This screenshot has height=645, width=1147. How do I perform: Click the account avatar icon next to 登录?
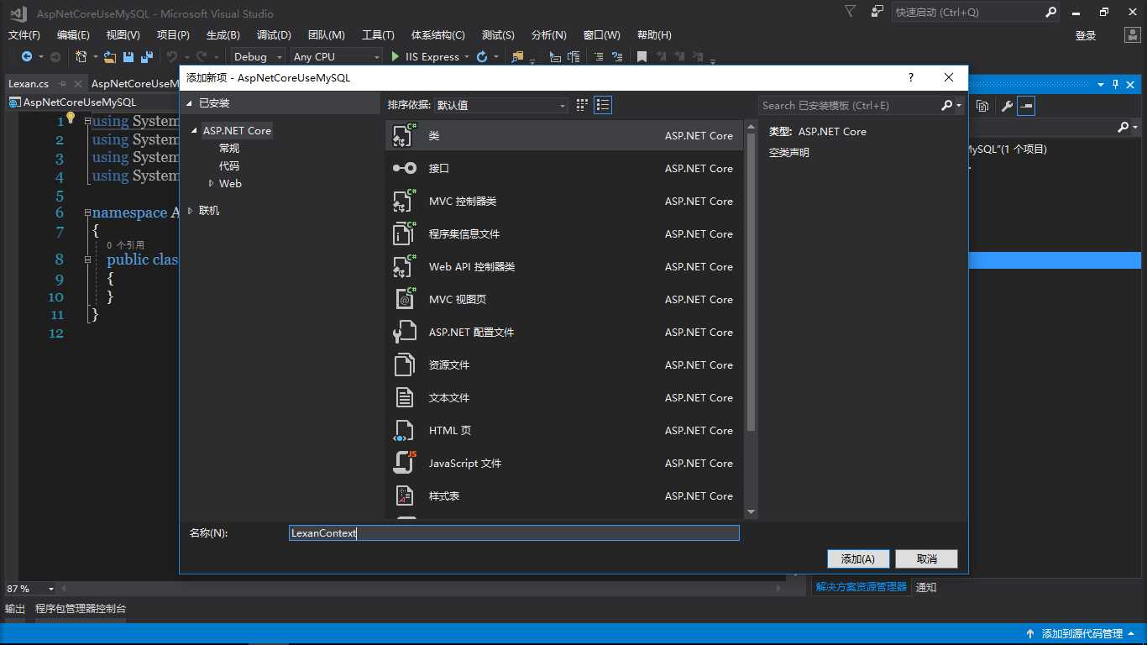click(1133, 35)
